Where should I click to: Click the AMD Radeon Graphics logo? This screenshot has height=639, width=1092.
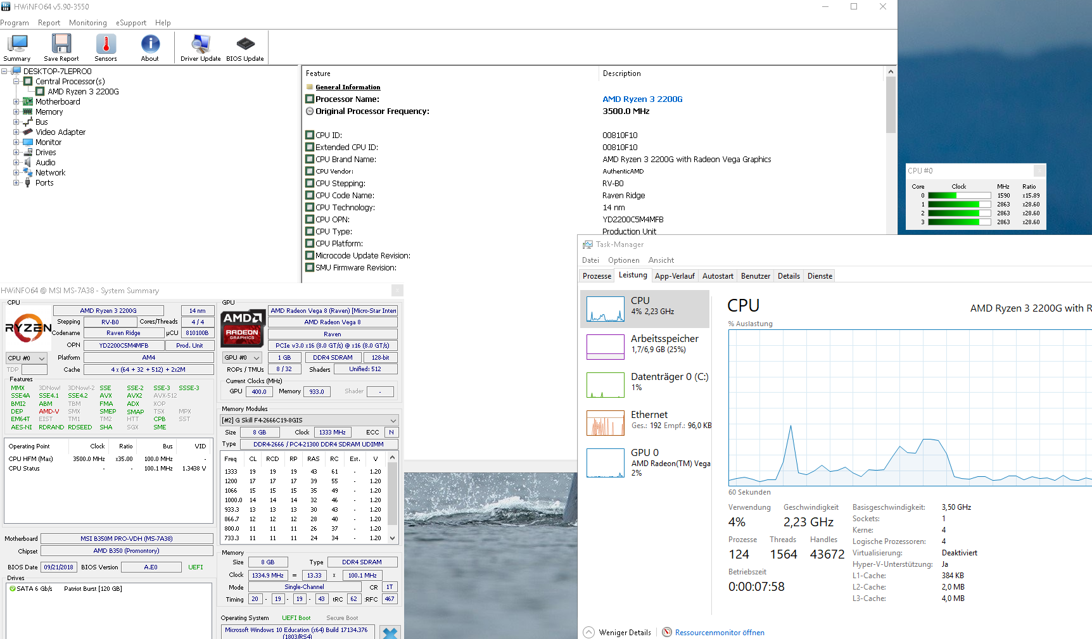(x=243, y=327)
